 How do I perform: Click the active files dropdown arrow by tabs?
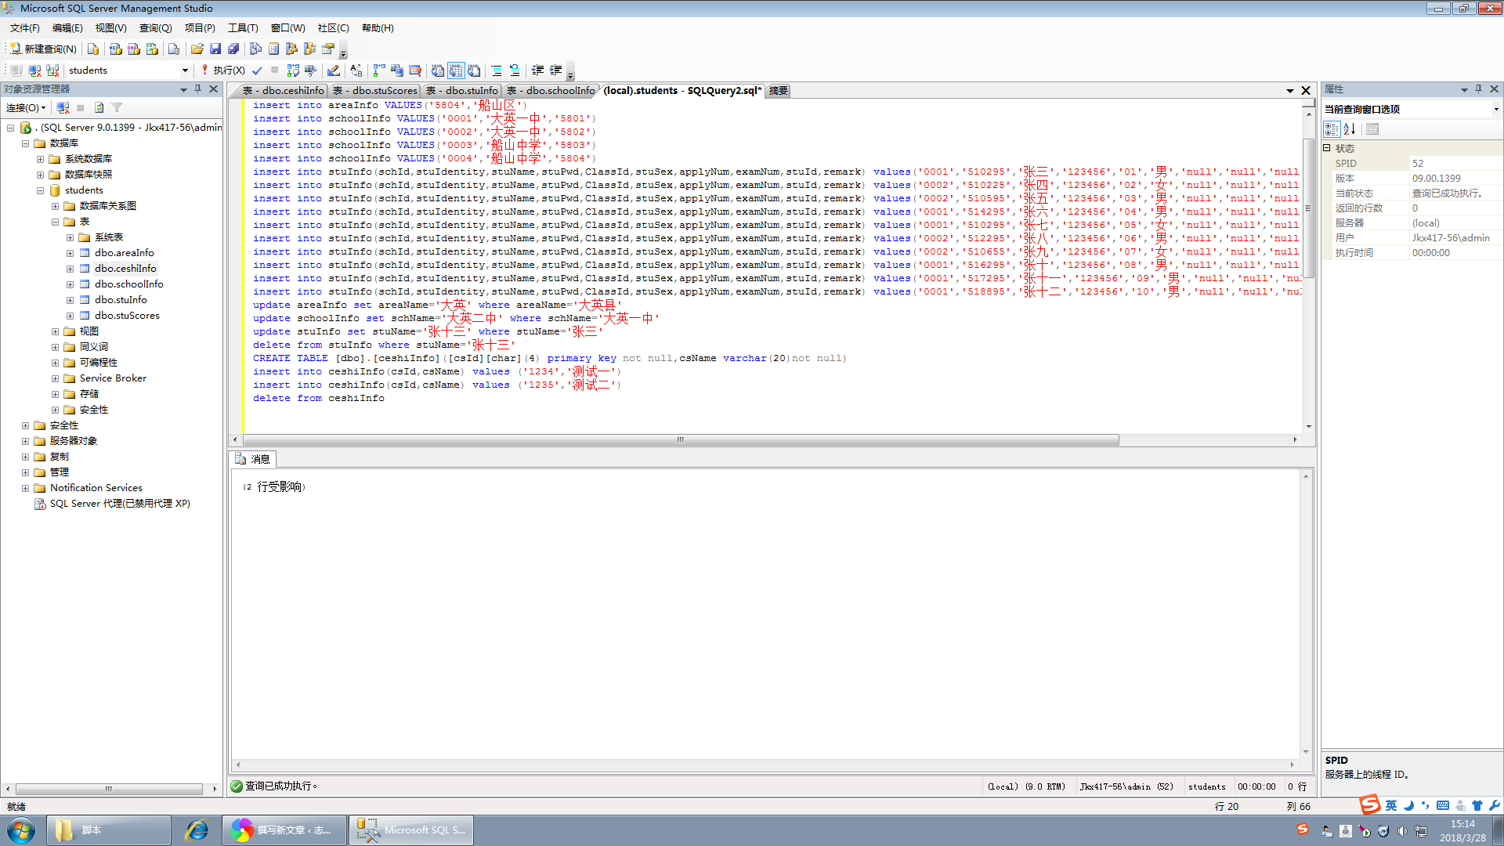[1289, 91]
